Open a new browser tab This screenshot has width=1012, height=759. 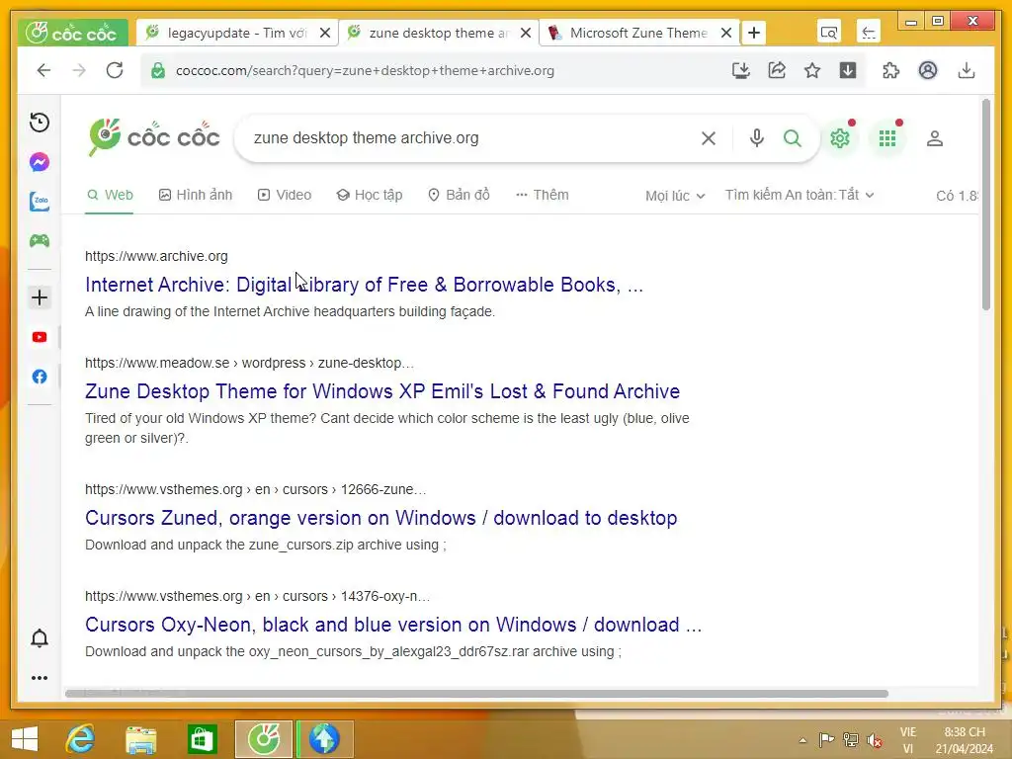[754, 33]
